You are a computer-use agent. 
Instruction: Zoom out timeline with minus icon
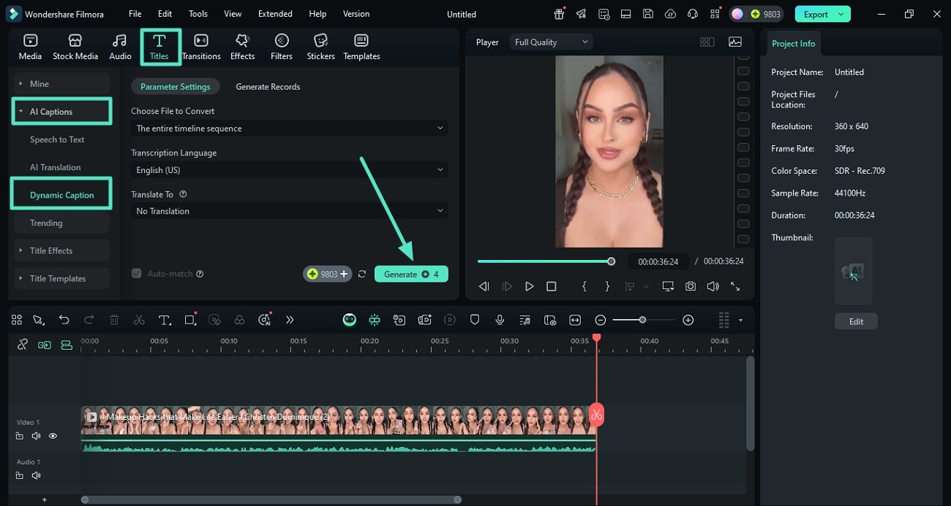pos(600,320)
